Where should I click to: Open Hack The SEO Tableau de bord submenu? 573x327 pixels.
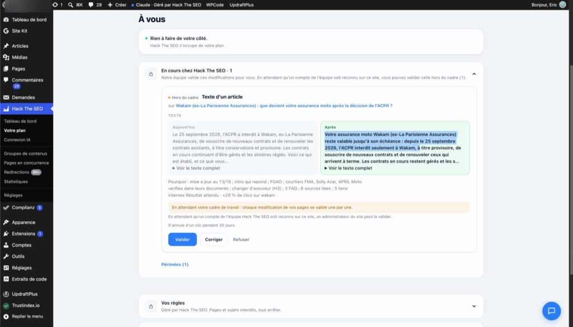pos(20,121)
